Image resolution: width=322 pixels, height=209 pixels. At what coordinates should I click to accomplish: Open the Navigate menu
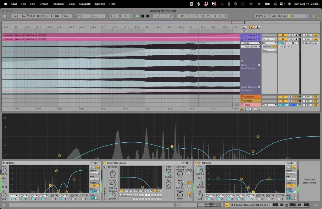point(85,4)
